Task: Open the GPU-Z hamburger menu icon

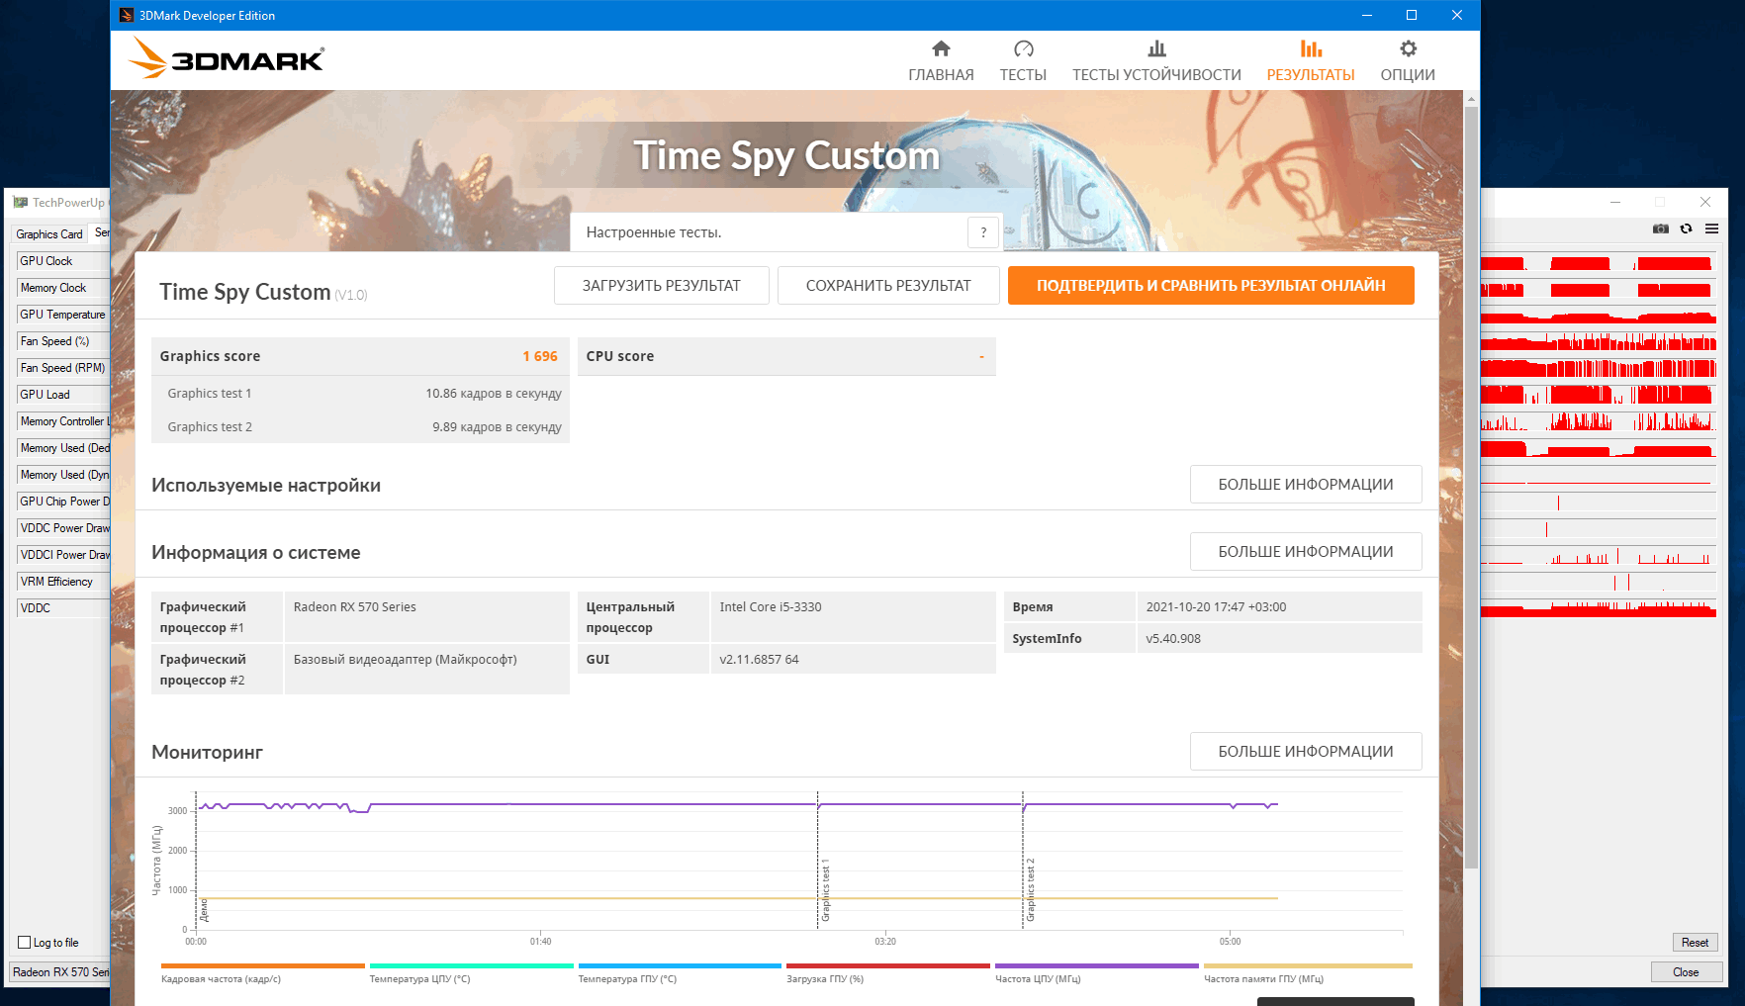Action: tap(1711, 229)
